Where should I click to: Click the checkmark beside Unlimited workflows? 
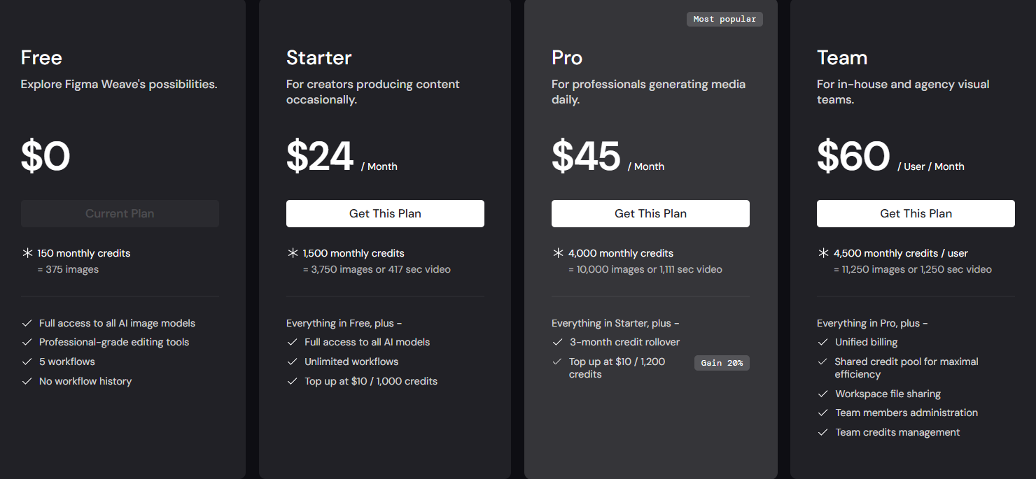(293, 362)
